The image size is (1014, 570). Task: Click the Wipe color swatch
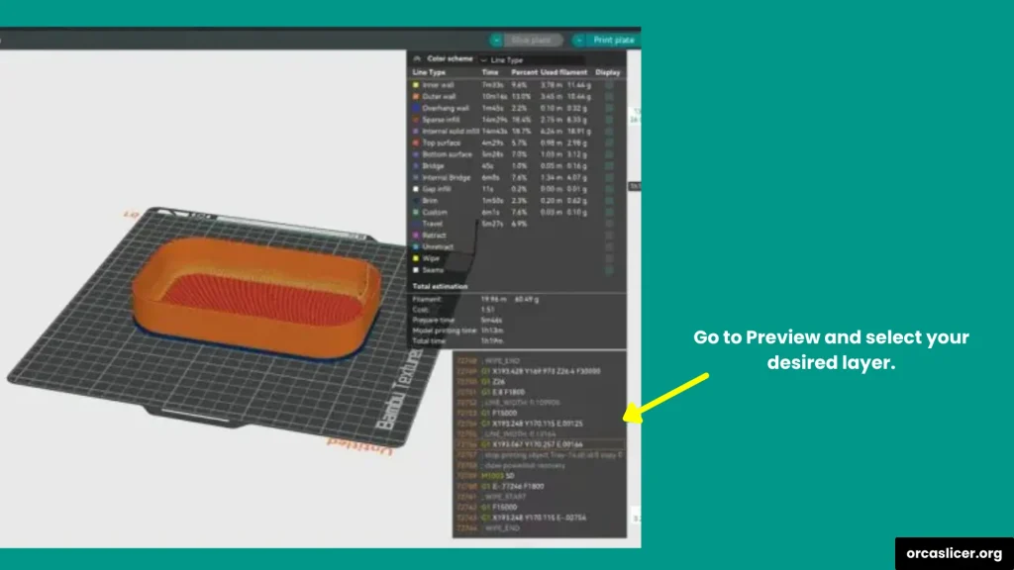pyautogui.click(x=416, y=258)
